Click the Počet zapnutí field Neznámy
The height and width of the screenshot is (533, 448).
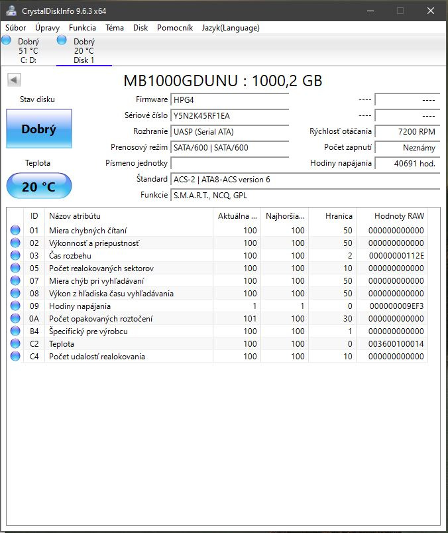(407, 148)
